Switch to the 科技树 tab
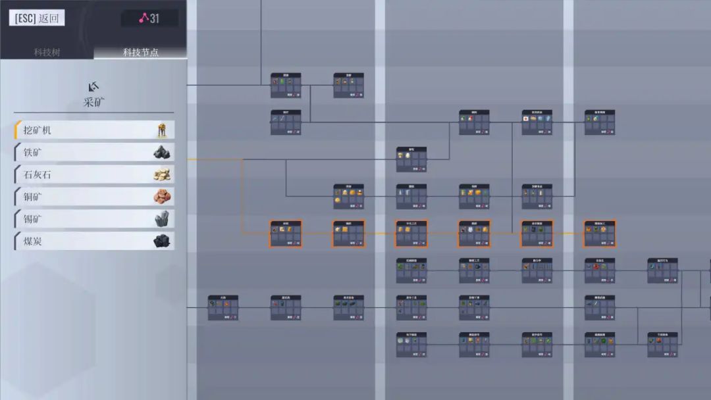Image resolution: width=711 pixels, height=400 pixels. [x=47, y=51]
